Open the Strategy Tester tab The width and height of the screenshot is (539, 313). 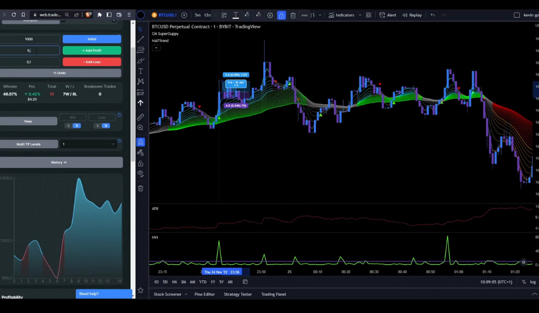coord(238,294)
